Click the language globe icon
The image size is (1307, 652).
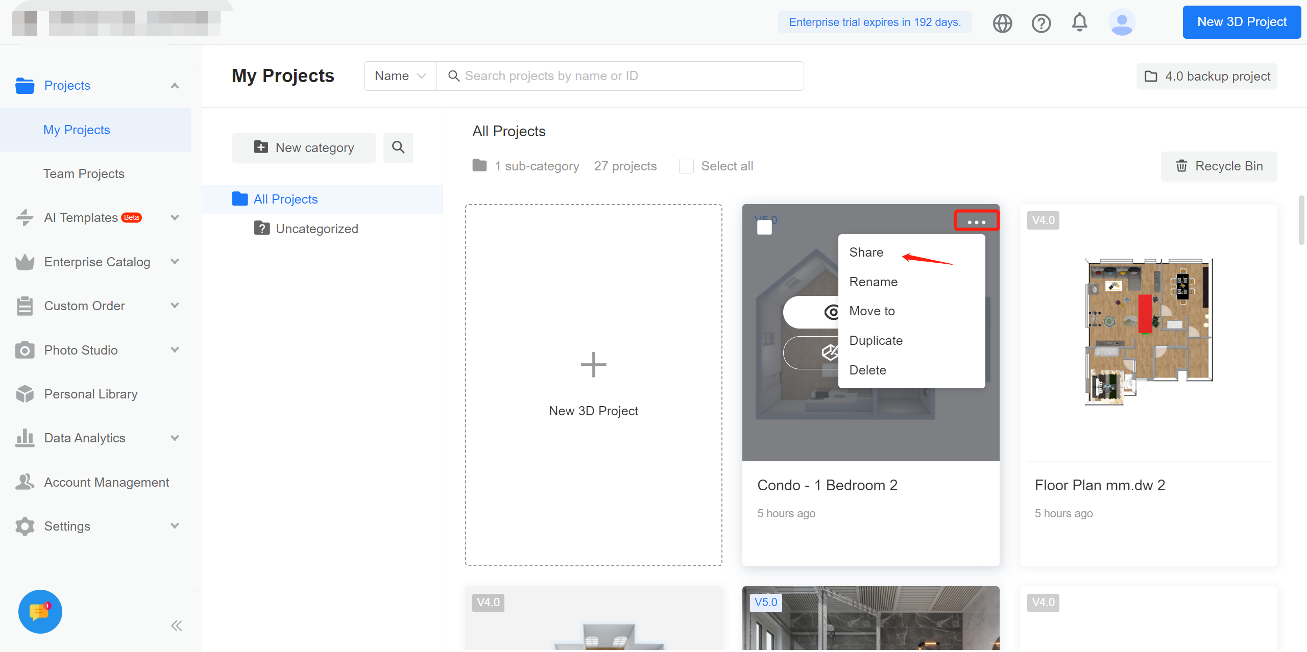point(1002,23)
